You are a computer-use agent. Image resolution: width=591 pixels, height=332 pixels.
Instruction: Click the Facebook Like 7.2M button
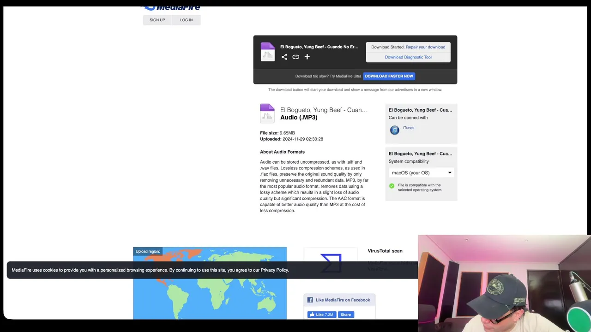pyautogui.click(x=322, y=314)
